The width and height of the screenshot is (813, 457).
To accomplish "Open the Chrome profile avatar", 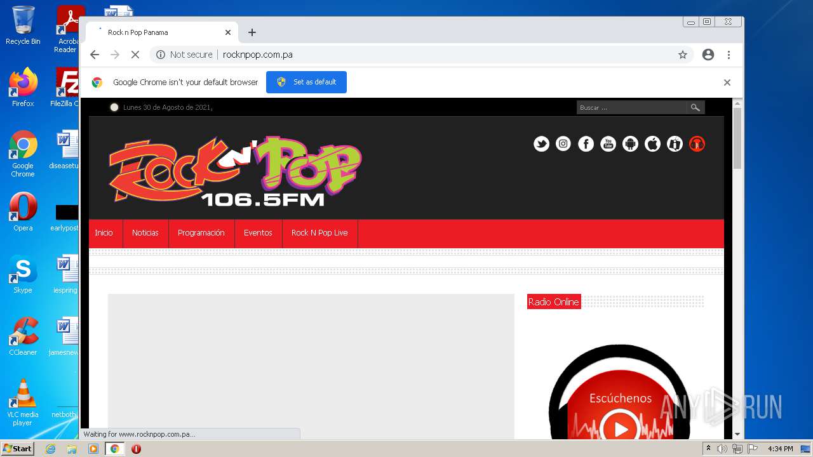I will pyautogui.click(x=708, y=55).
